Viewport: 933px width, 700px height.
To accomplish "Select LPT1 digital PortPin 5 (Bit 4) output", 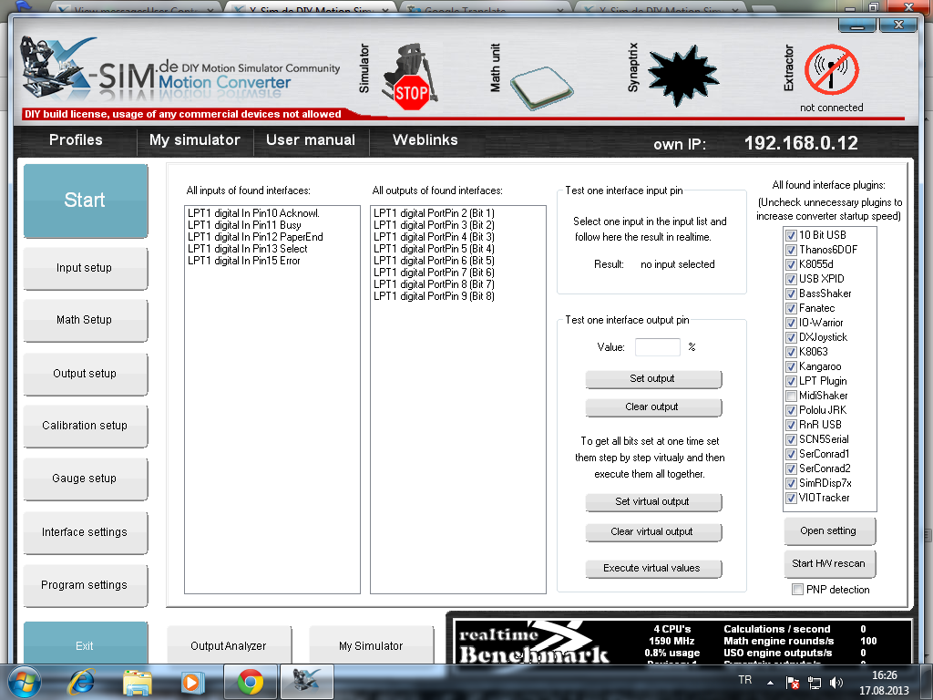I will coord(434,249).
